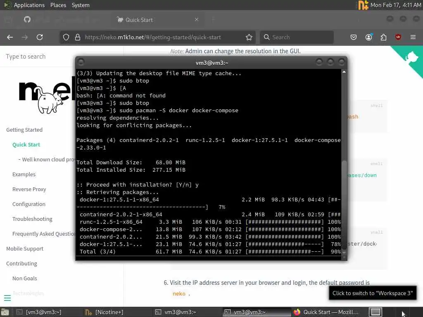Open the uBlock Origin extension icon
Screen dimensions: 423x317
click(398, 37)
